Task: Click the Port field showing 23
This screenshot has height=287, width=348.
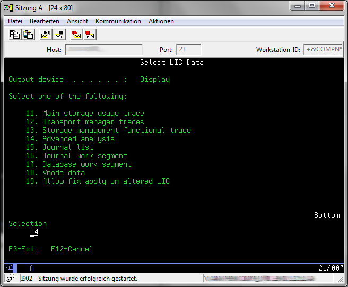Action: point(188,50)
